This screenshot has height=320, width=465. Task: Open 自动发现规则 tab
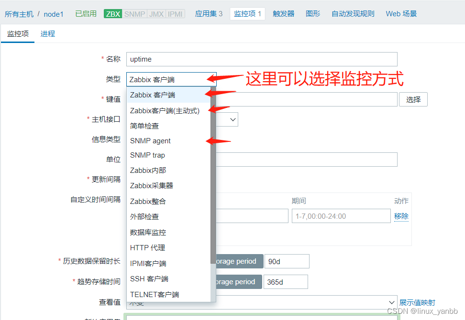point(353,14)
